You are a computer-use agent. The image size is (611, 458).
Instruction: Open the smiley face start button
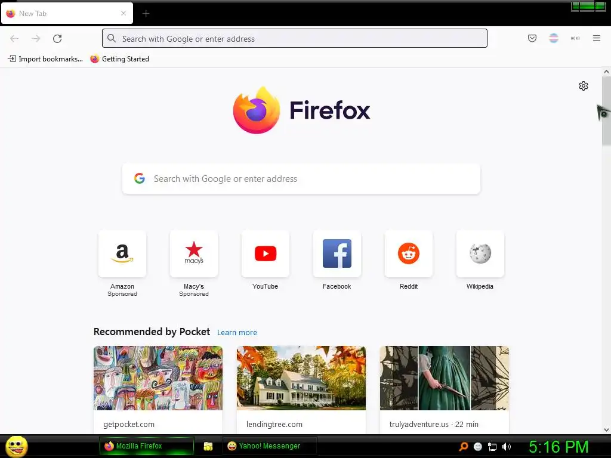pos(16,446)
